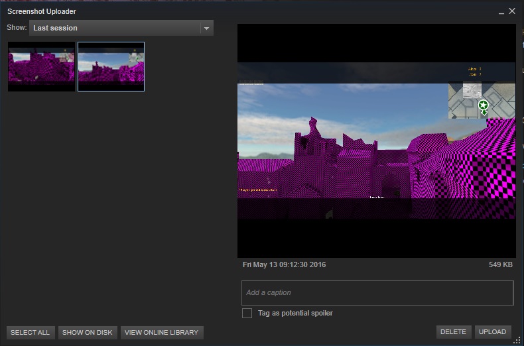524x346 pixels.
Task: Click the SHOW ON DISK button
Action: point(88,333)
